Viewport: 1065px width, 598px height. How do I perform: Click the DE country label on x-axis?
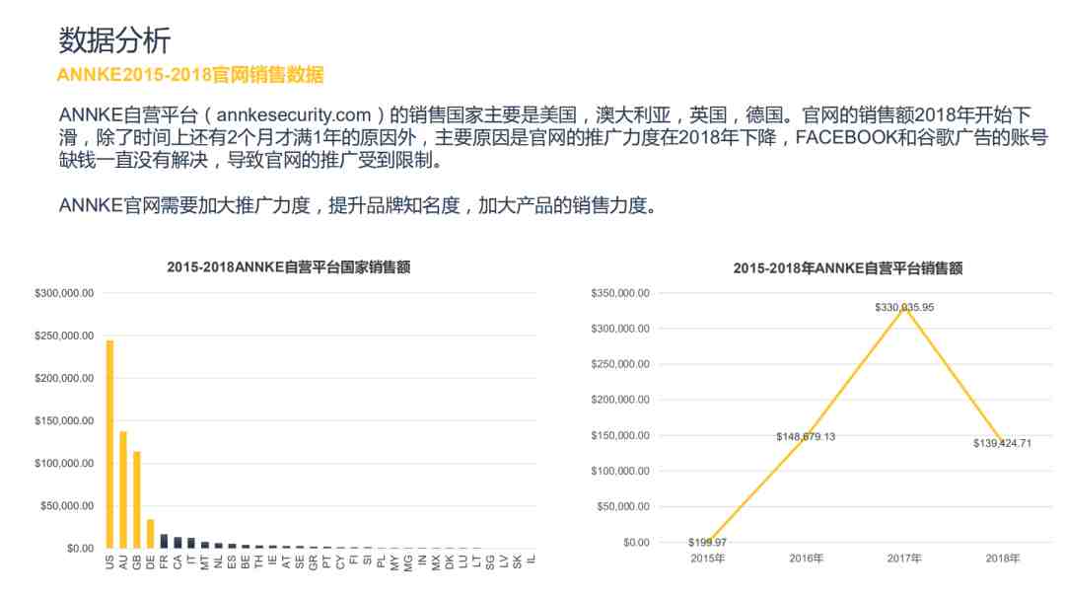(150, 562)
